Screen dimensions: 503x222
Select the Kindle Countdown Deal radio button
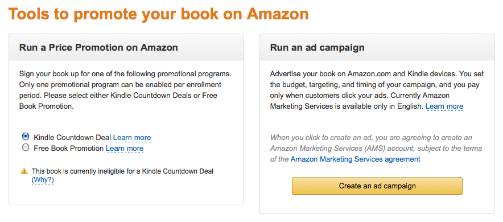(26, 137)
